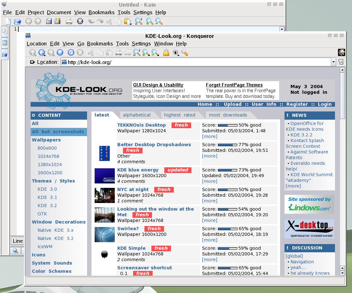This screenshot has width=352, height=293.
Task: Switch to the most downloads tab
Action: coord(228,115)
